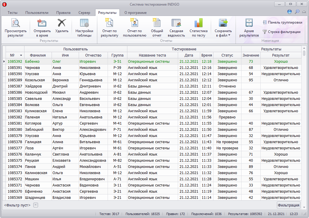309x218 pixels.
Task: Collapse the ribbon with the chevron
Action: click(304, 12)
